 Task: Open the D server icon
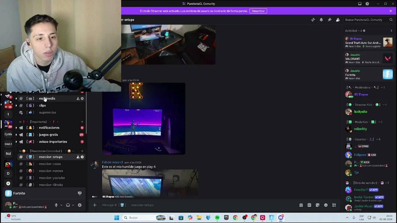click(8, 173)
